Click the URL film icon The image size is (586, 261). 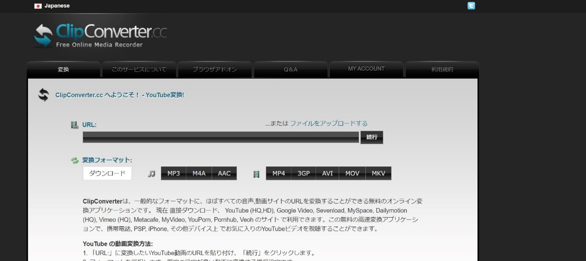point(75,125)
